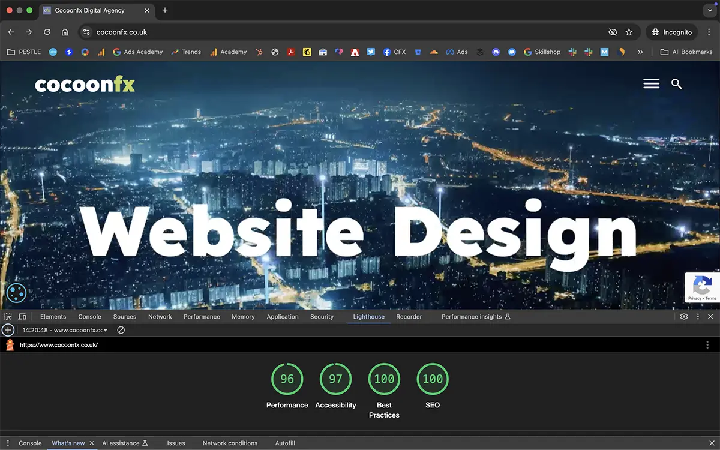The width and height of the screenshot is (720, 450).
Task: Reload the page
Action: point(47,32)
